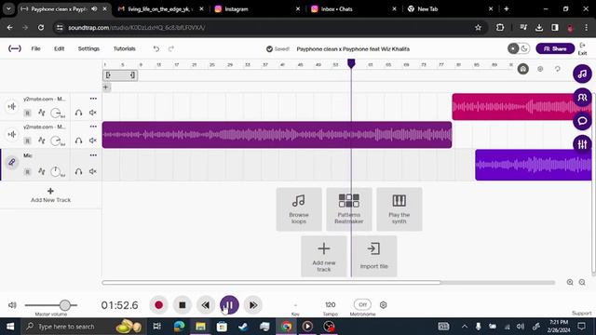Solo the pink-clip y2mate track
The height and width of the screenshot is (335, 596).
coord(78,113)
